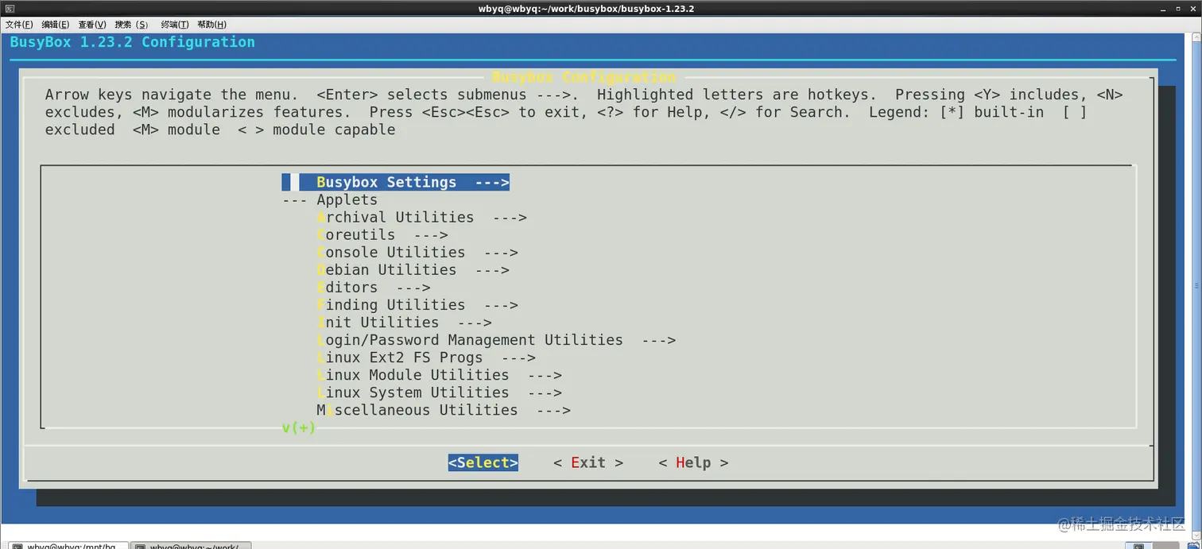This screenshot has height=549, width=1202.
Task: Click the 'BusyBox 1.23.2 Configuration' header text
Action: click(133, 42)
